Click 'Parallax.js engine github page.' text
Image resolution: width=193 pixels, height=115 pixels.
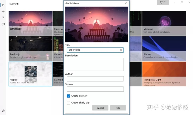pos(23,57)
